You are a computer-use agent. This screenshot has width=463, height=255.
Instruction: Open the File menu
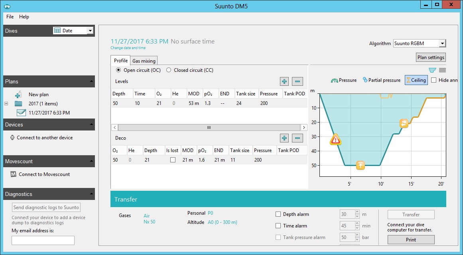point(10,16)
